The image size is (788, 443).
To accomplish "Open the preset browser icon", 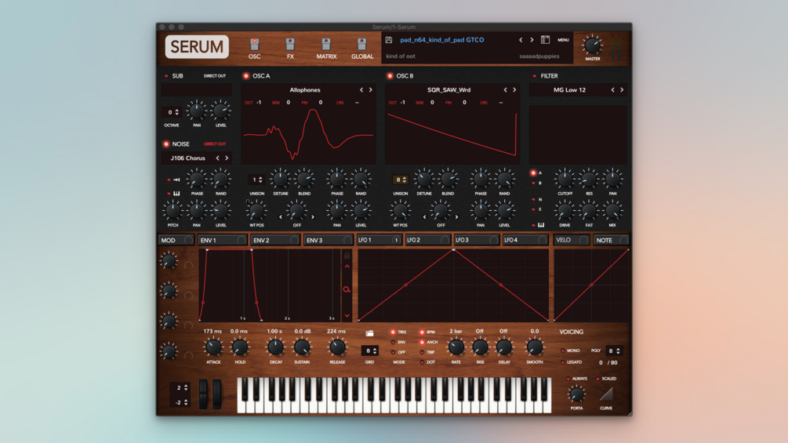I will click(545, 40).
